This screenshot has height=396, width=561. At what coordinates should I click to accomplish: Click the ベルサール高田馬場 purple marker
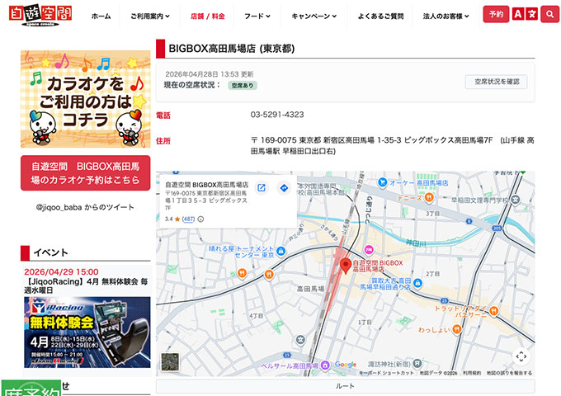(x=325, y=365)
